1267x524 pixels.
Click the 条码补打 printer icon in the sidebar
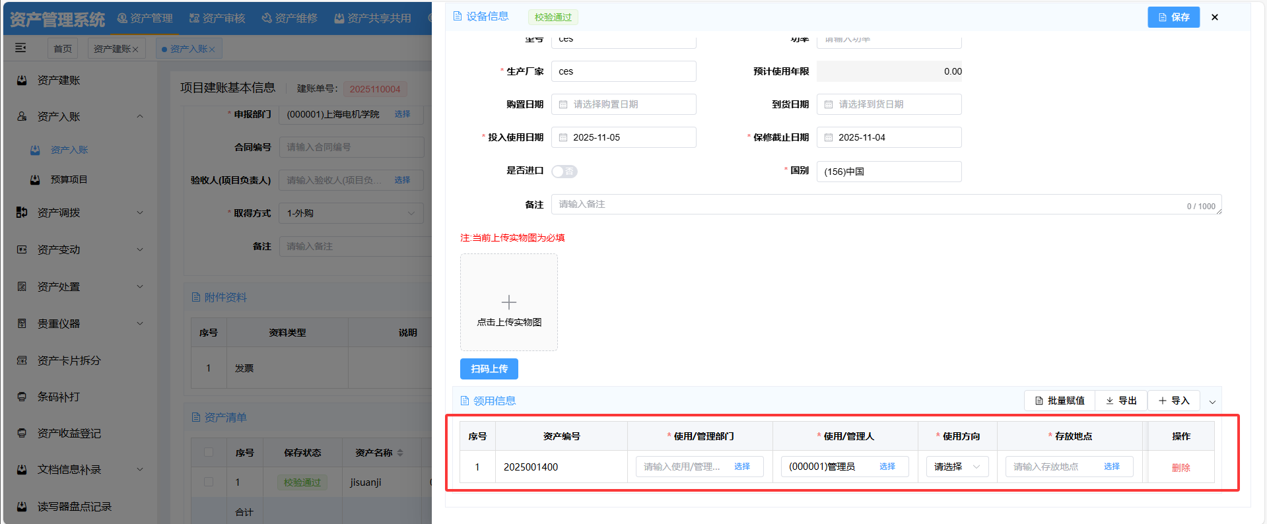pos(22,397)
